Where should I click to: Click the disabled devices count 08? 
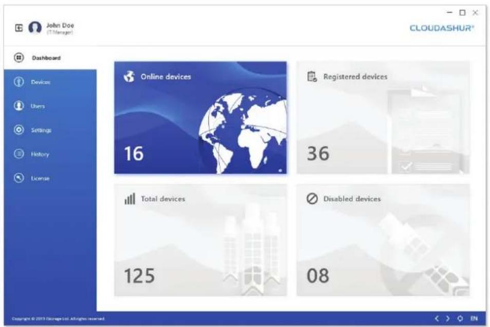pyautogui.click(x=318, y=276)
